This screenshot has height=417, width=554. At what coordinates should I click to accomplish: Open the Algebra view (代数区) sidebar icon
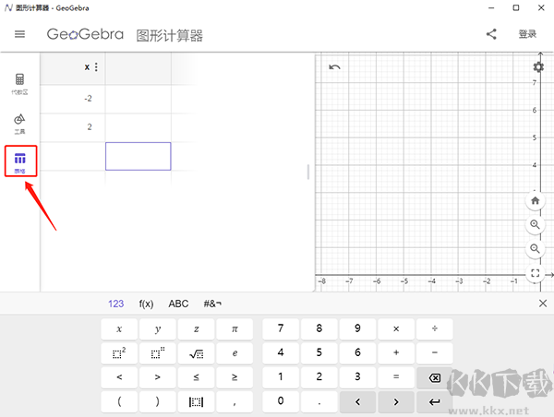(19, 84)
